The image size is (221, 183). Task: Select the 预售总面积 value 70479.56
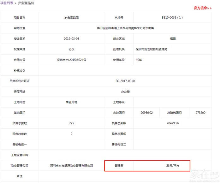tap(172, 123)
